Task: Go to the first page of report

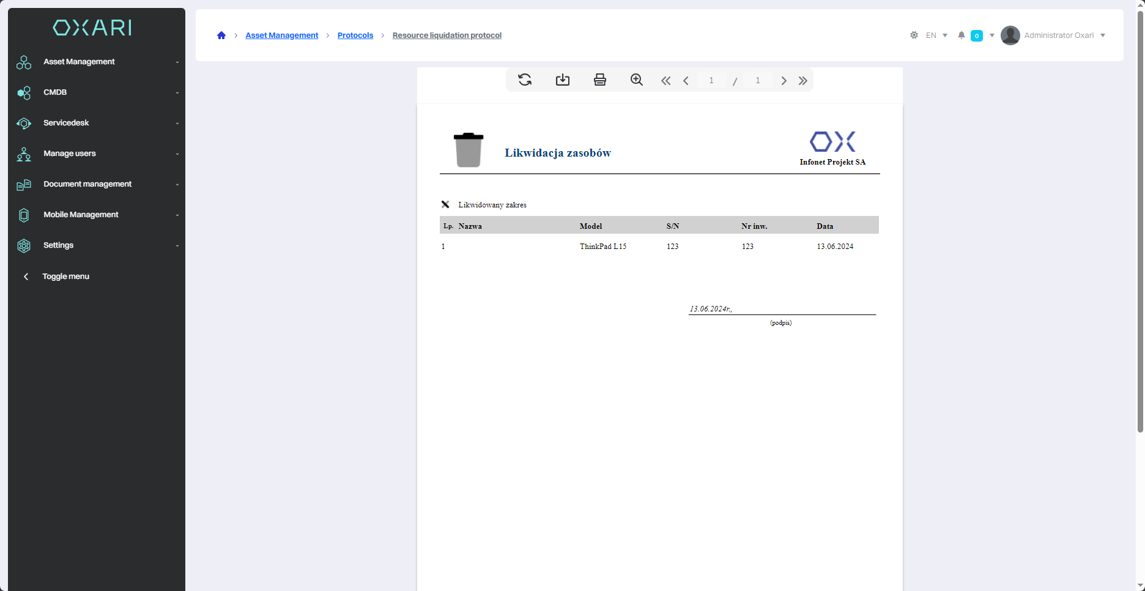Action: point(665,81)
